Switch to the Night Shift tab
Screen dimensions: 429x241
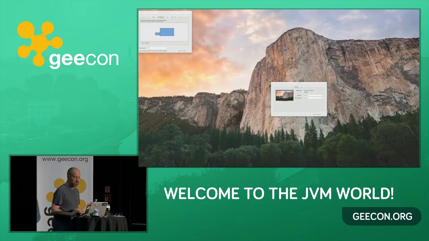pos(173,17)
